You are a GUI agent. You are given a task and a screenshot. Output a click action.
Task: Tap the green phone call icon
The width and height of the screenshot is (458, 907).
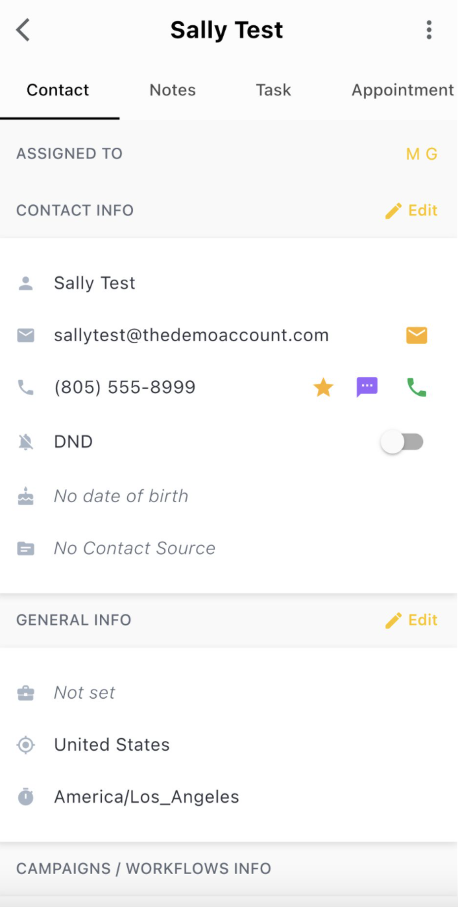(x=416, y=387)
